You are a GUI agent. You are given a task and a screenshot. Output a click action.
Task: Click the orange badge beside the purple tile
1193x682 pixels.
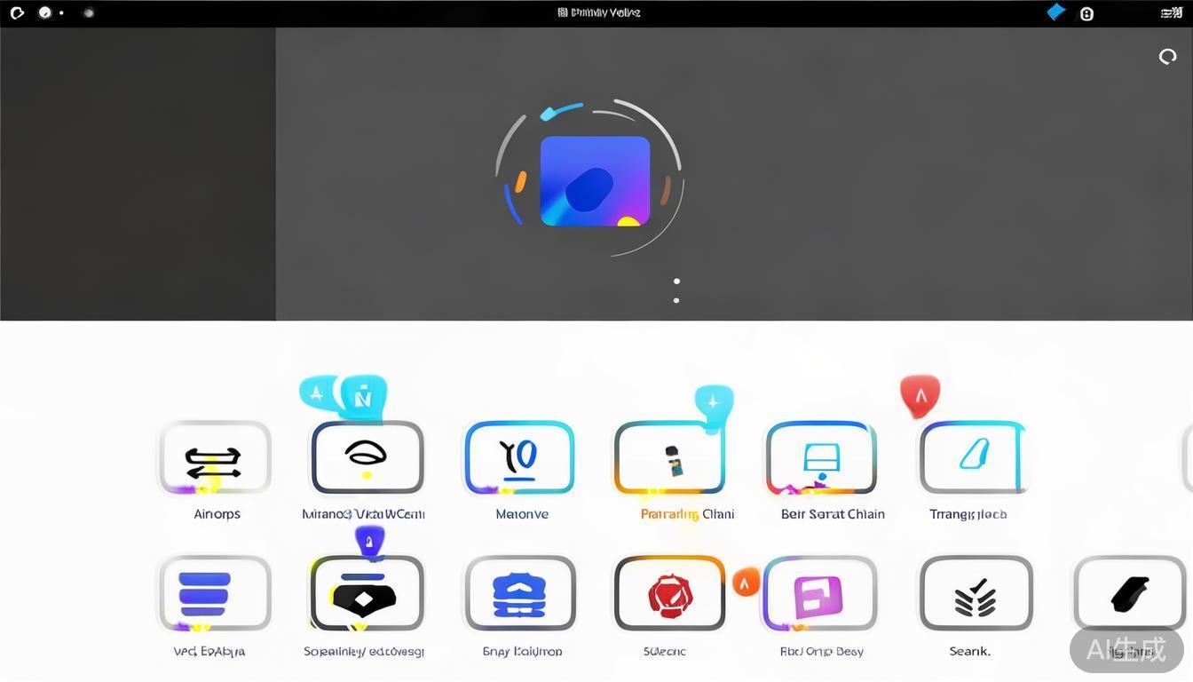[746, 582]
